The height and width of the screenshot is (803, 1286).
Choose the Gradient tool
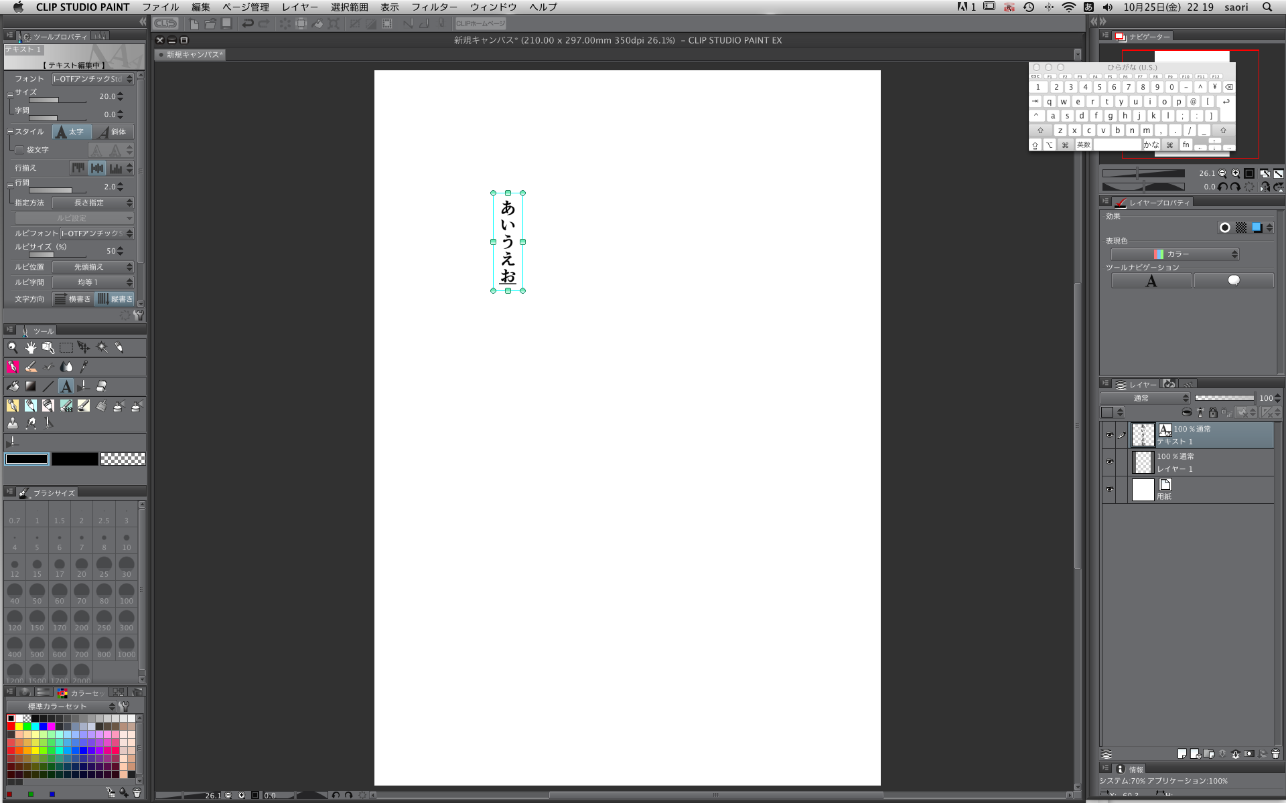pos(31,386)
